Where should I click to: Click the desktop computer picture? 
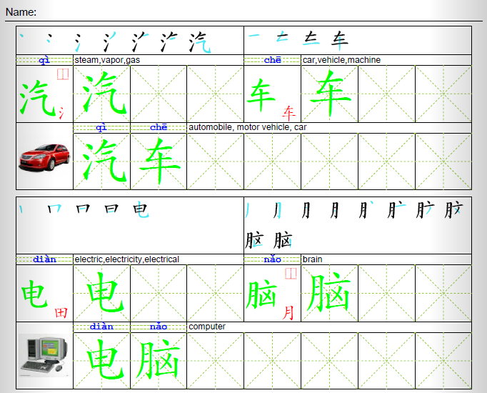[x=44, y=355]
